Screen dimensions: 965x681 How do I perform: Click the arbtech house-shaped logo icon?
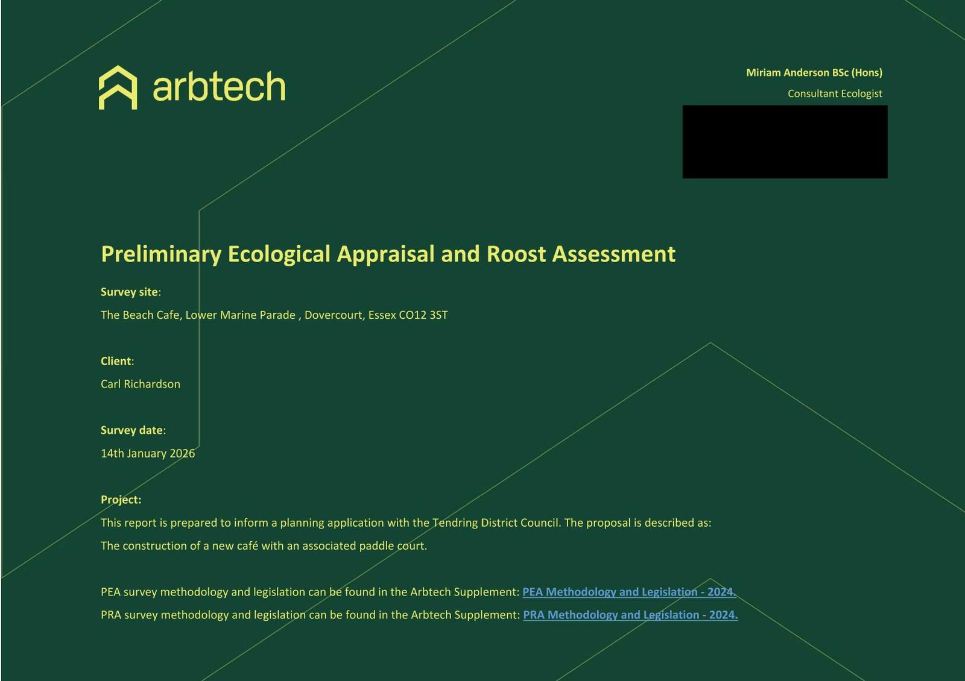coord(118,87)
